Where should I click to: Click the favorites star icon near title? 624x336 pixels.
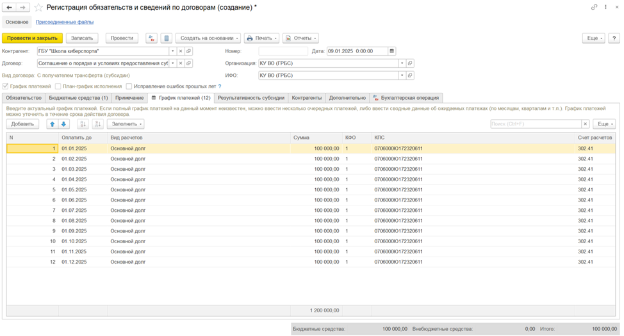tap(38, 8)
